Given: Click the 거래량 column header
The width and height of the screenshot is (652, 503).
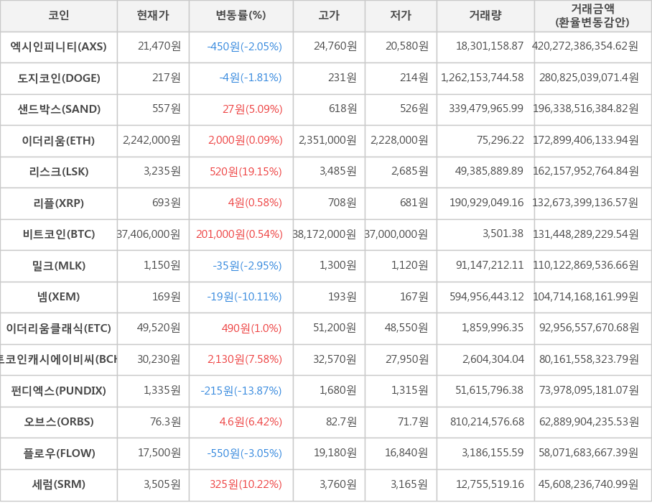Looking at the screenshot, I should [x=485, y=16].
